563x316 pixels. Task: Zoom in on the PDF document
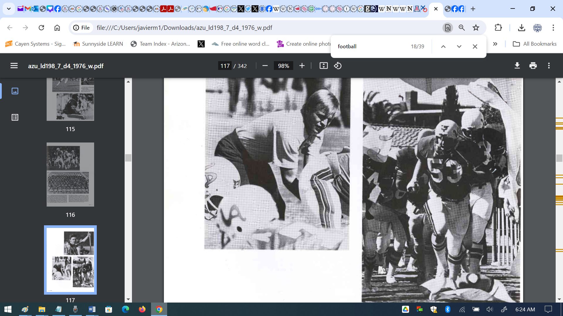point(302,66)
